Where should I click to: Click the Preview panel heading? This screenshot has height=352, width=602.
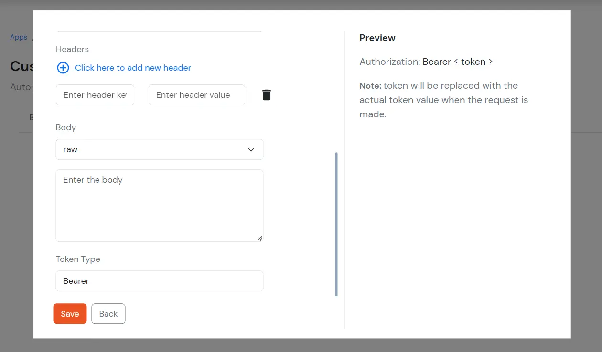click(377, 38)
